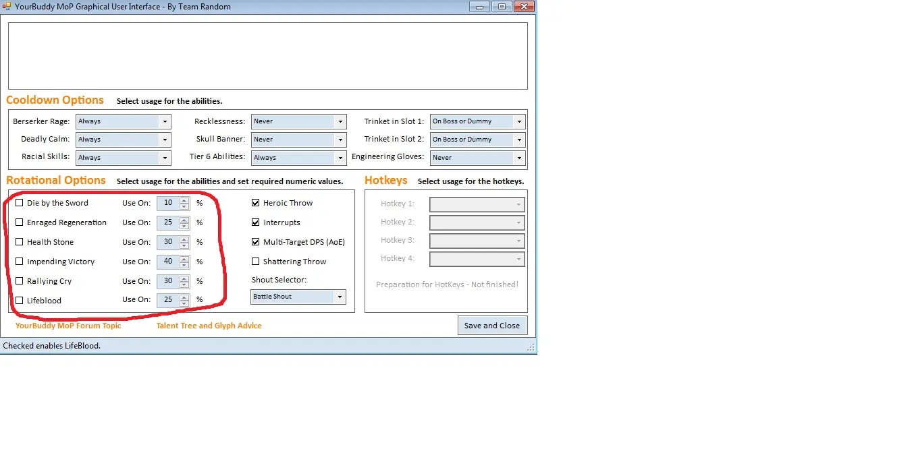Enable the Shattering Throw checkbox
Image resolution: width=910 pixels, height=451 pixels.
[x=256, y=262]
